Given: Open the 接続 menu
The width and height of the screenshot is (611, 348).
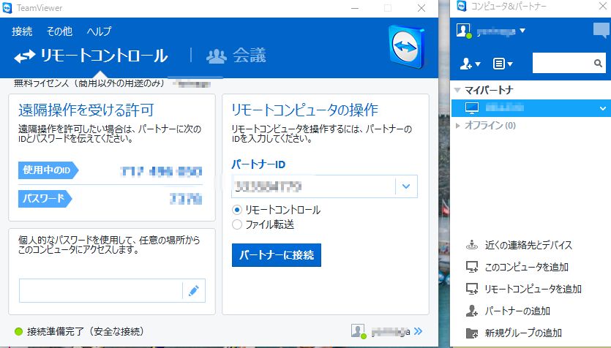Looking at the screenshot, I should click(x=22, y=31).
